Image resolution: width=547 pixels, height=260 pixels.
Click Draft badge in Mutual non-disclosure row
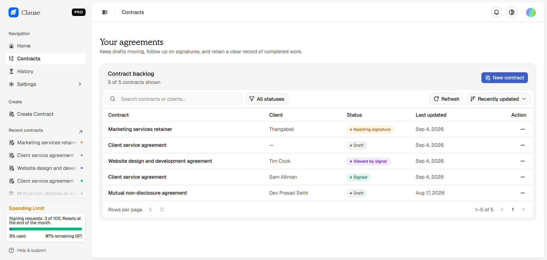(x=356, y=193)
